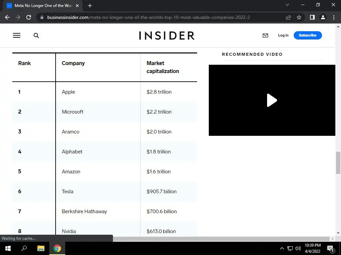
Task: Click Market capitalization column header
Action: click(x=163, y=67)
